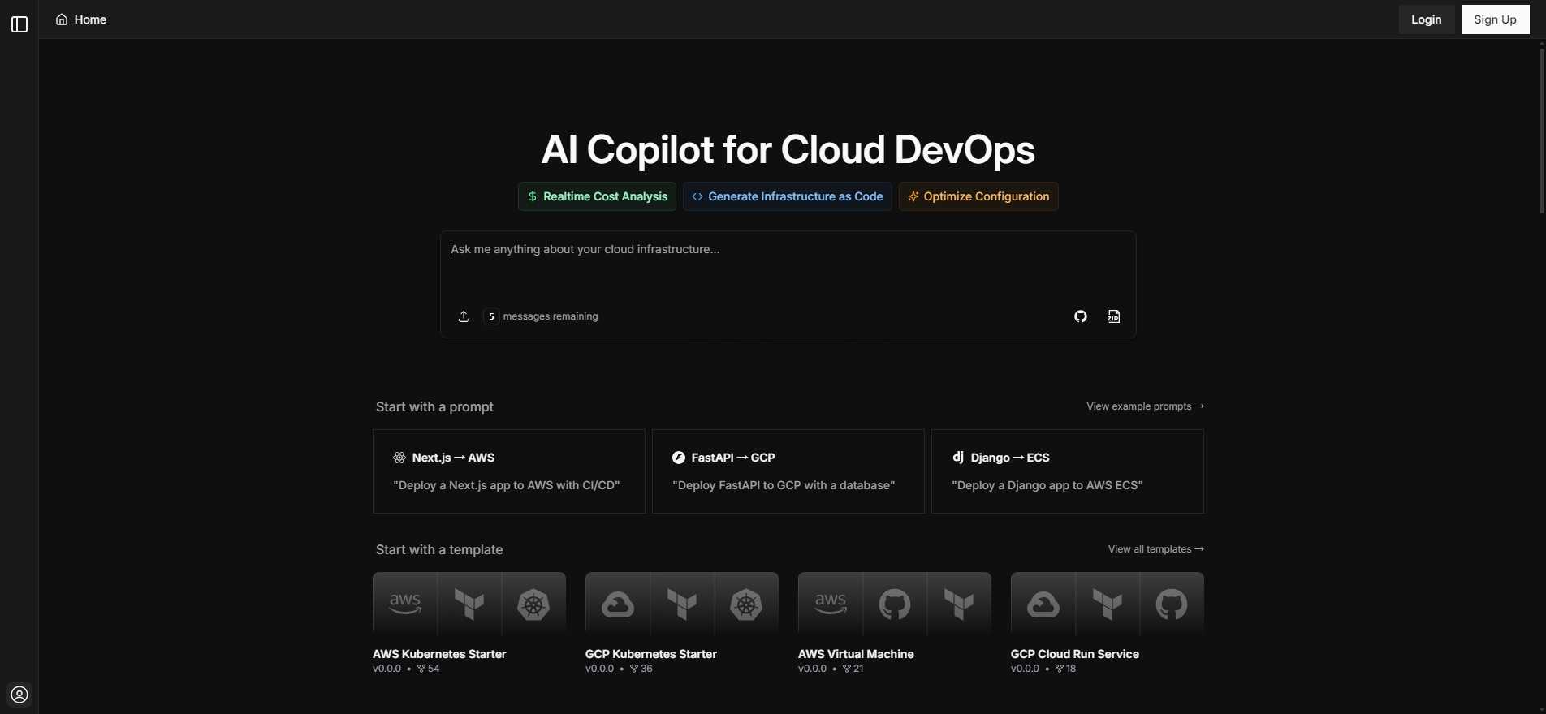This screenshot has height=714, width=1546.
Task: Click fork count 36 under GCP Kubernetes
Action: (641, 669)
